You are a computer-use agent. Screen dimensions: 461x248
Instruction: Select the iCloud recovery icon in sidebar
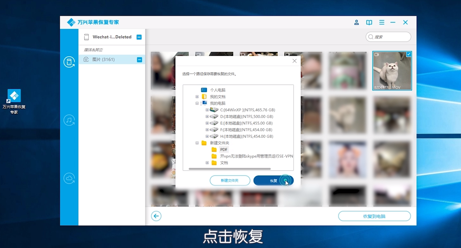(69, 178)
